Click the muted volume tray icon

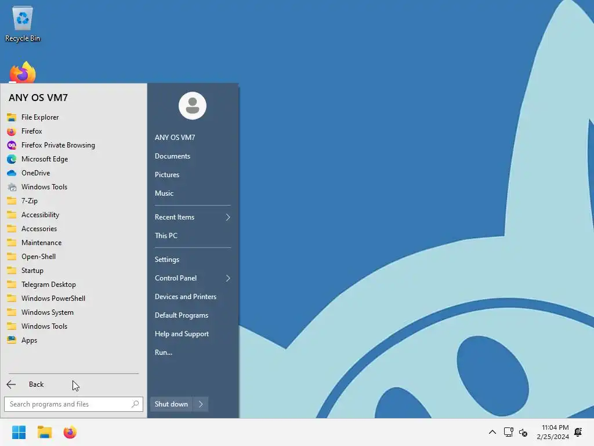(x=523, y=432)
